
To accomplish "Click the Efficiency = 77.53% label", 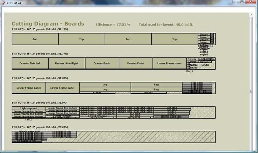I will (113, 25).
